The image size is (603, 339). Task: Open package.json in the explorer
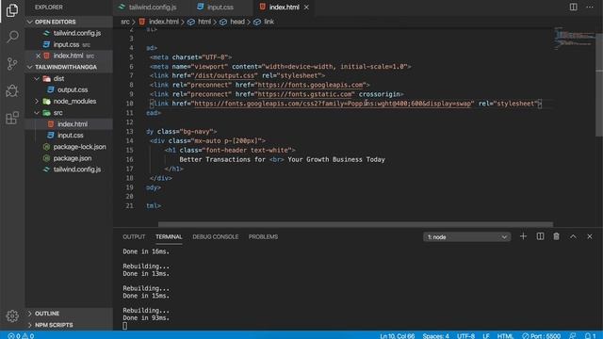(69, 158)
